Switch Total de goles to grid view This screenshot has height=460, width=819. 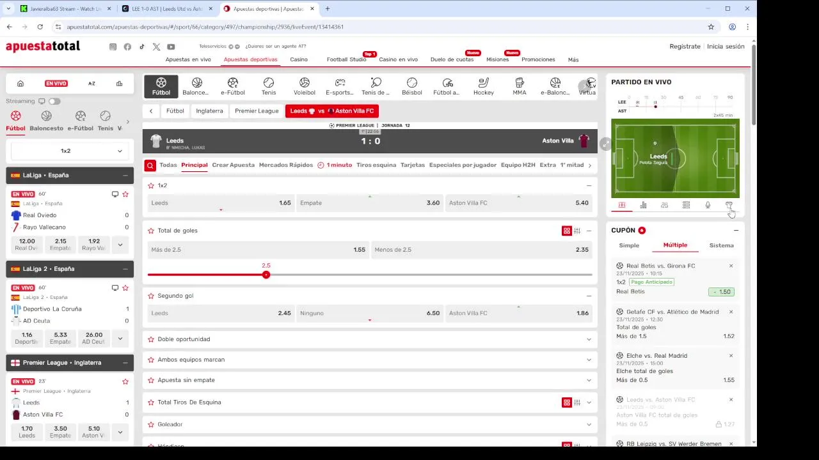click(x=566, y=231)
